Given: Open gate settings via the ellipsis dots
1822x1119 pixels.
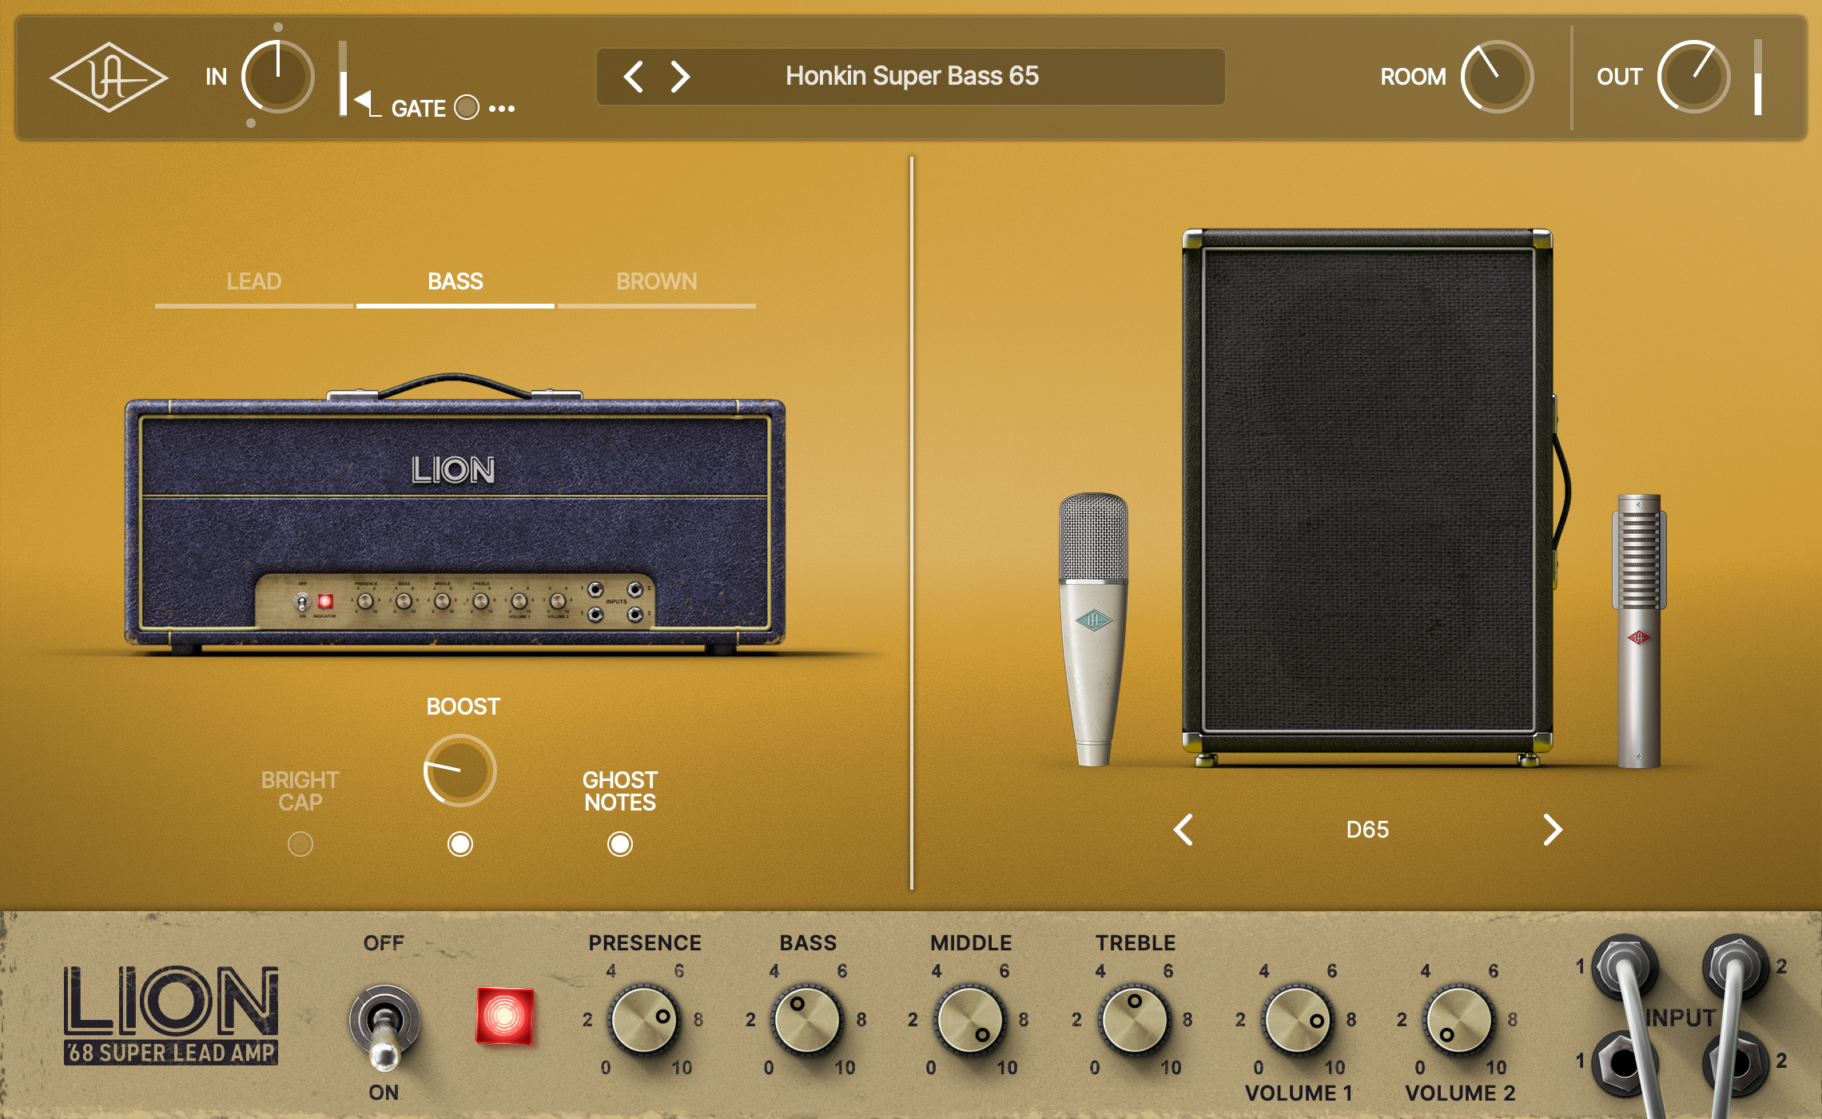Looking at the screenshot, I should pos(503,110).
